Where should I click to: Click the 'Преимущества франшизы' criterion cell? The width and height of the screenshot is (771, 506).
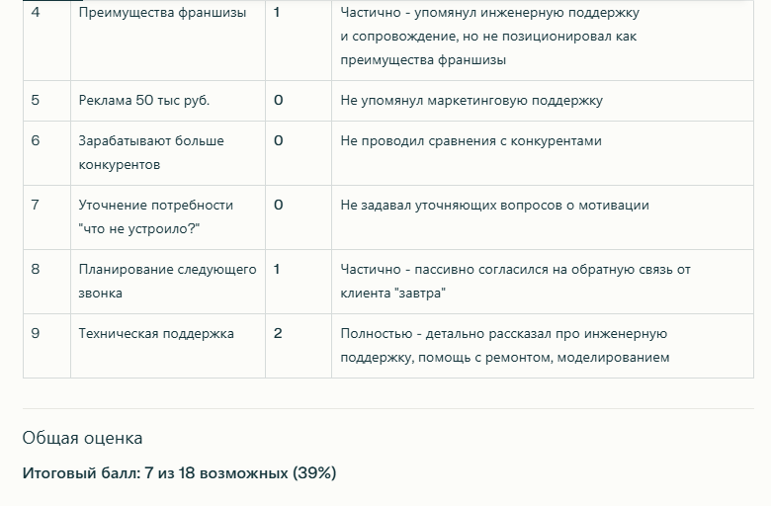pos(162,13)
